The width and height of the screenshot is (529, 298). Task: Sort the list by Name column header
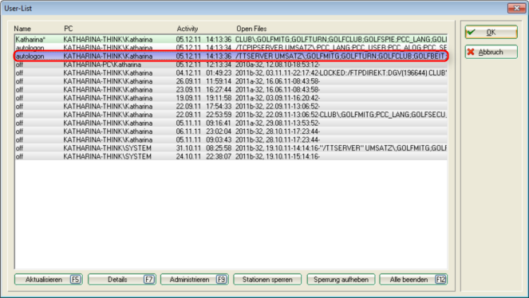(x=22, y=29)
